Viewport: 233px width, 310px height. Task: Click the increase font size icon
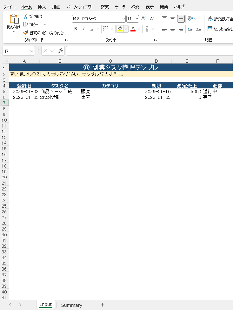click(144, 18)
